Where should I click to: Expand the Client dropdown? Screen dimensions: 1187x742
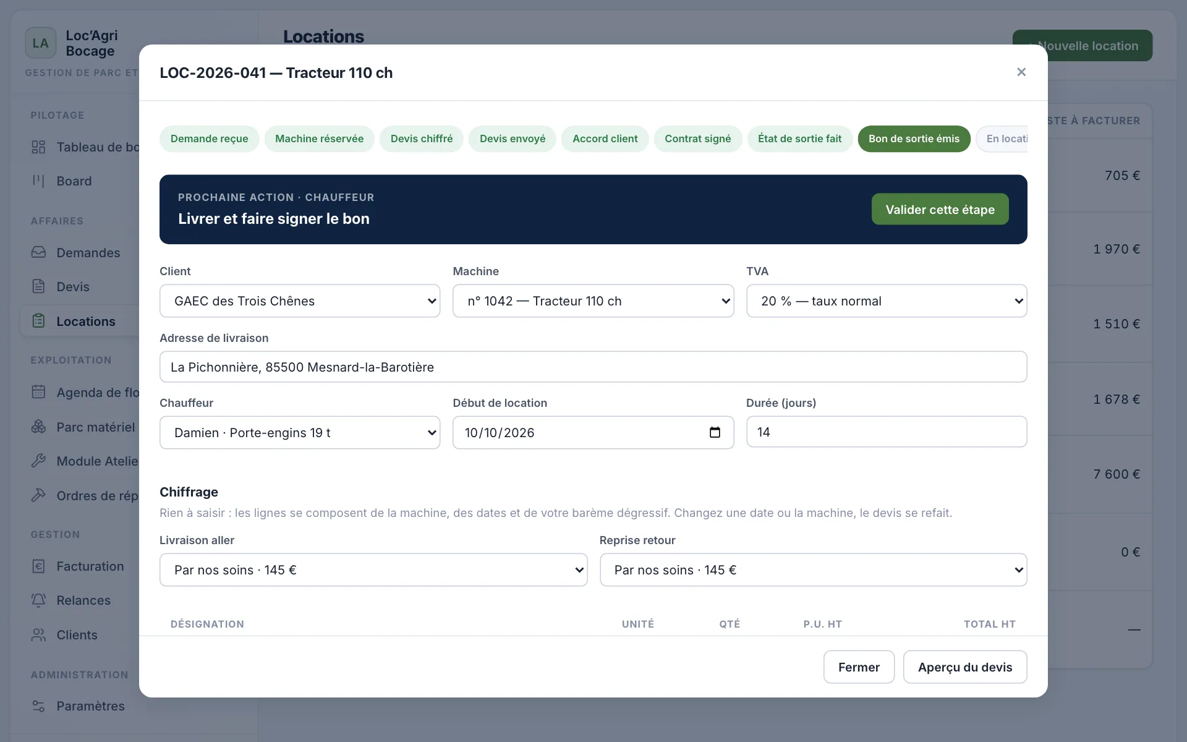300,301
